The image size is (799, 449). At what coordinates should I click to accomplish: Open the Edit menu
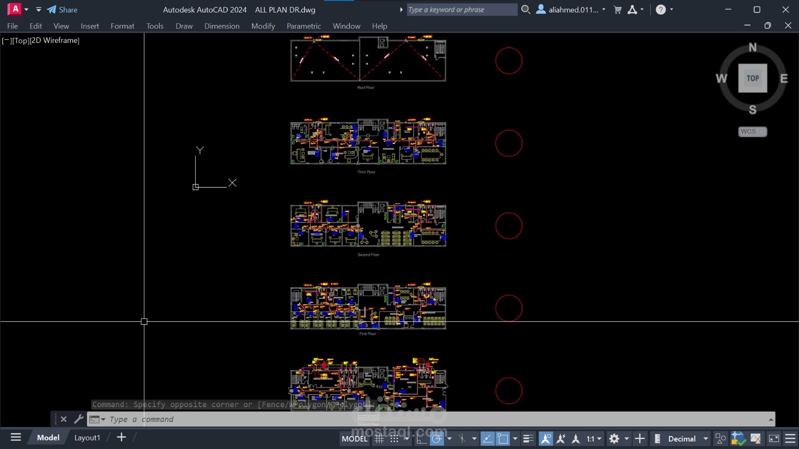[x=35, y=26]
